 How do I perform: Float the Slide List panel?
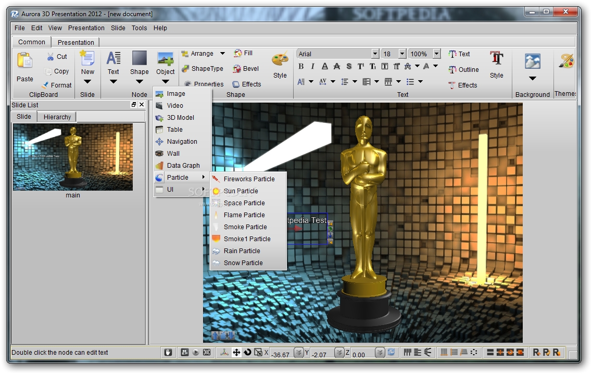coord(134,105)
